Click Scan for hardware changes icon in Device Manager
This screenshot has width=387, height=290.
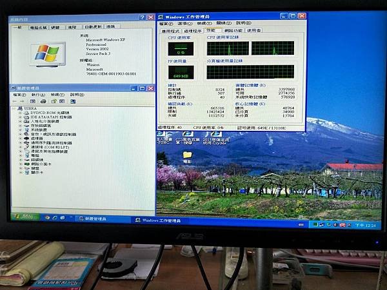(73, 101)
